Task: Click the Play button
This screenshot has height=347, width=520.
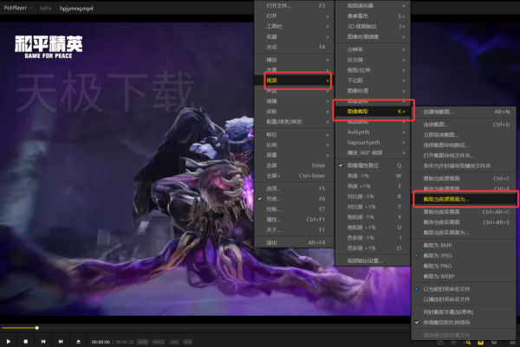Action: (x=9, y=341)
